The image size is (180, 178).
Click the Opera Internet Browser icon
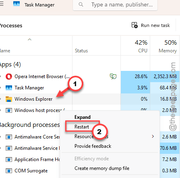(x=9, y=77)
